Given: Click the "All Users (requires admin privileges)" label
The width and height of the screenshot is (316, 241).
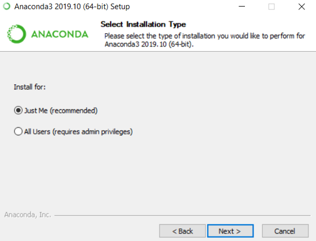Looking at the screenshot, I should (78, 132).
